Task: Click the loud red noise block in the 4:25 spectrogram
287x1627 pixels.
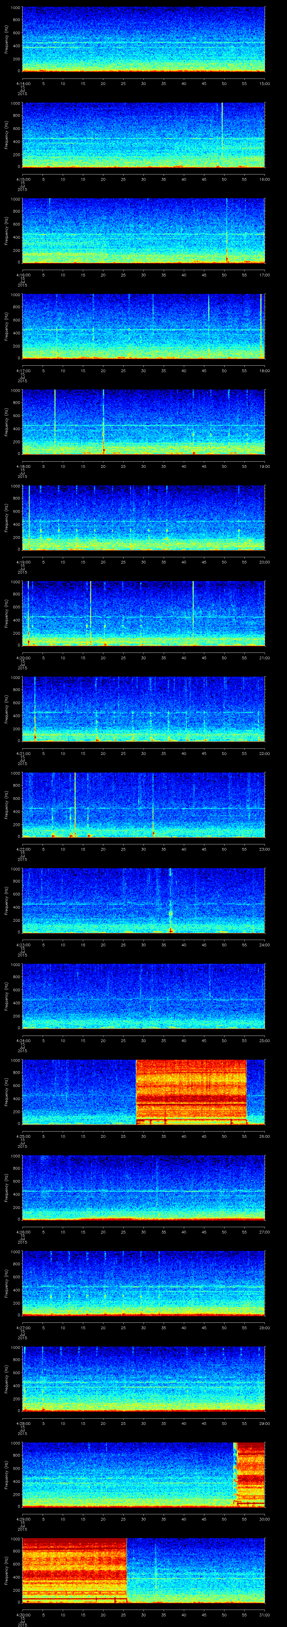Action: click(x=191, y=1092)
